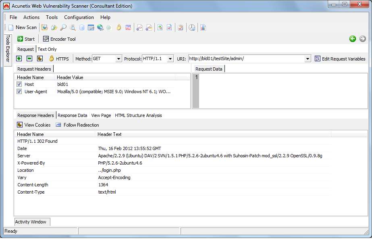Click the document with red checkmark toolbar icon
This screenshot has height=242, width=372.
(x=169, y=27)
